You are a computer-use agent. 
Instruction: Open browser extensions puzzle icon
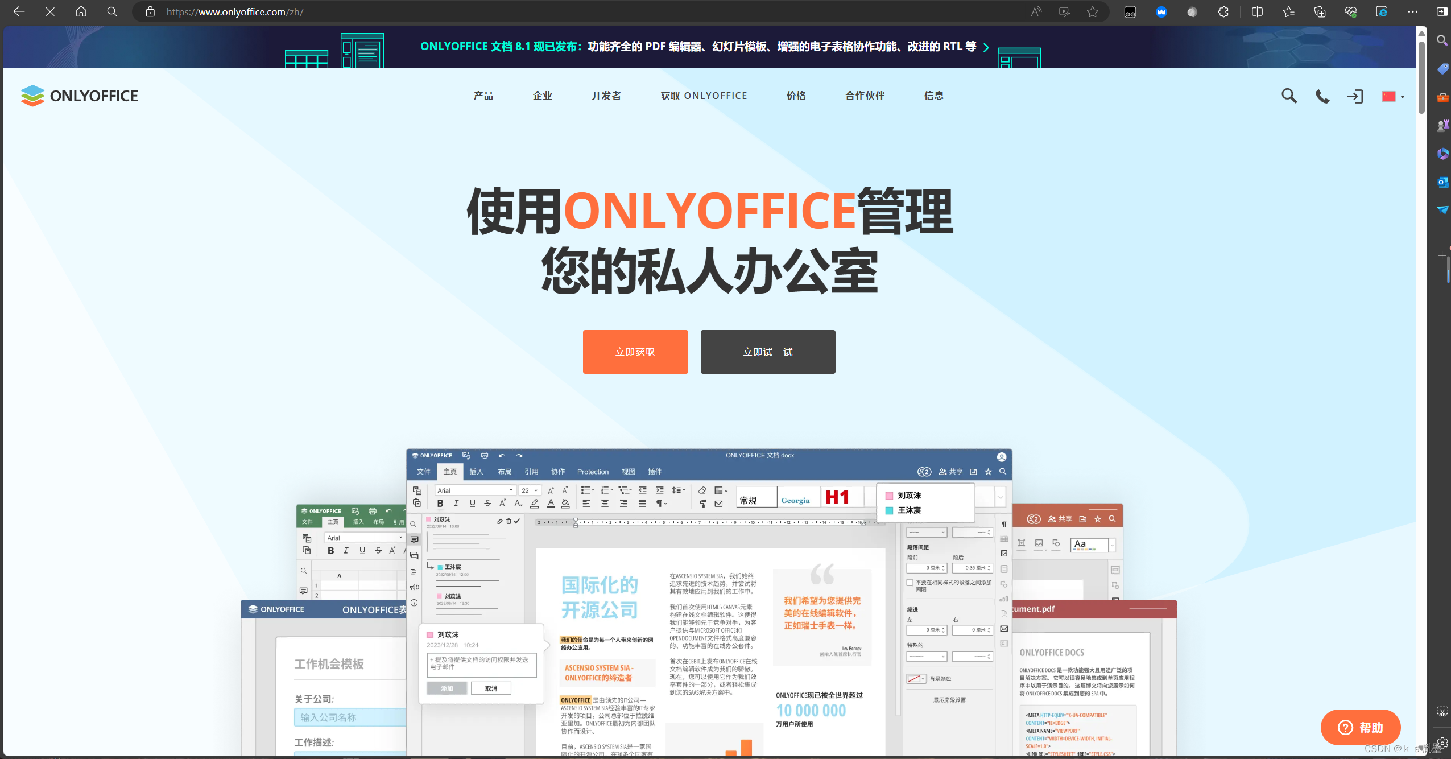pyautogui.click(x=1223, y=12)
